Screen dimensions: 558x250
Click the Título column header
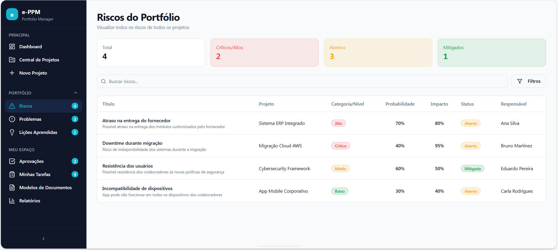point(108,104)
